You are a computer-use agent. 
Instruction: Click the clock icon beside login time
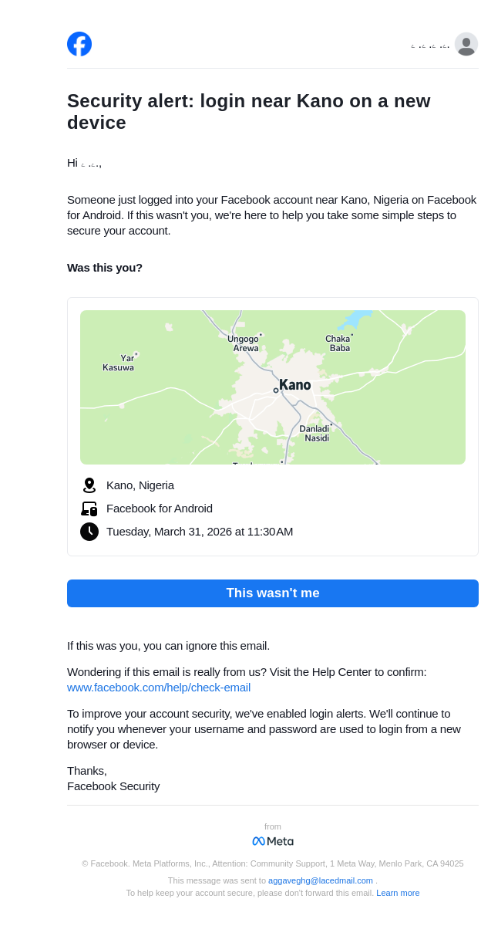pyautogui.click(x=89, y=532)
